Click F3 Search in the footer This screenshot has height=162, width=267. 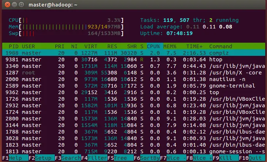(x=68, y=158)
